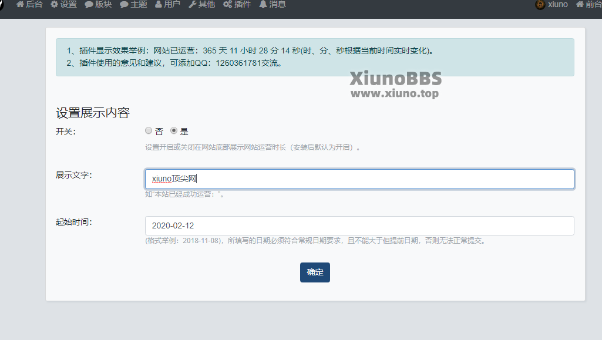Click the 格式举例: 2018-11-08 hint text
This screenshot has width=602, height=340.
[x=316, y=241]
